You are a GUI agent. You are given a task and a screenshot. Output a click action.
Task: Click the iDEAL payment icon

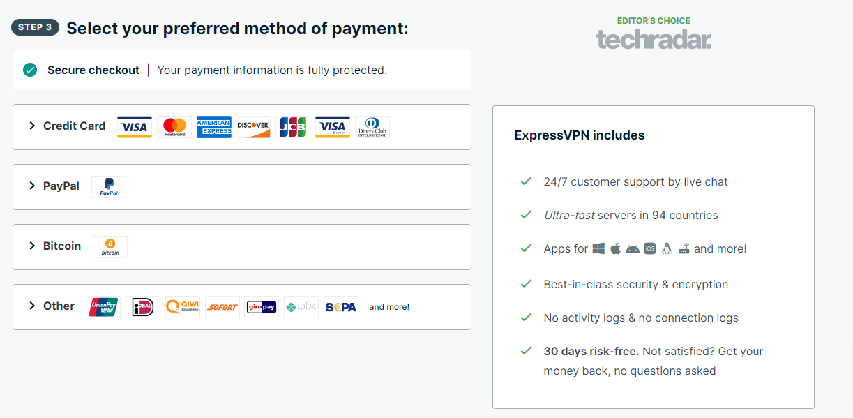[143, 307]
